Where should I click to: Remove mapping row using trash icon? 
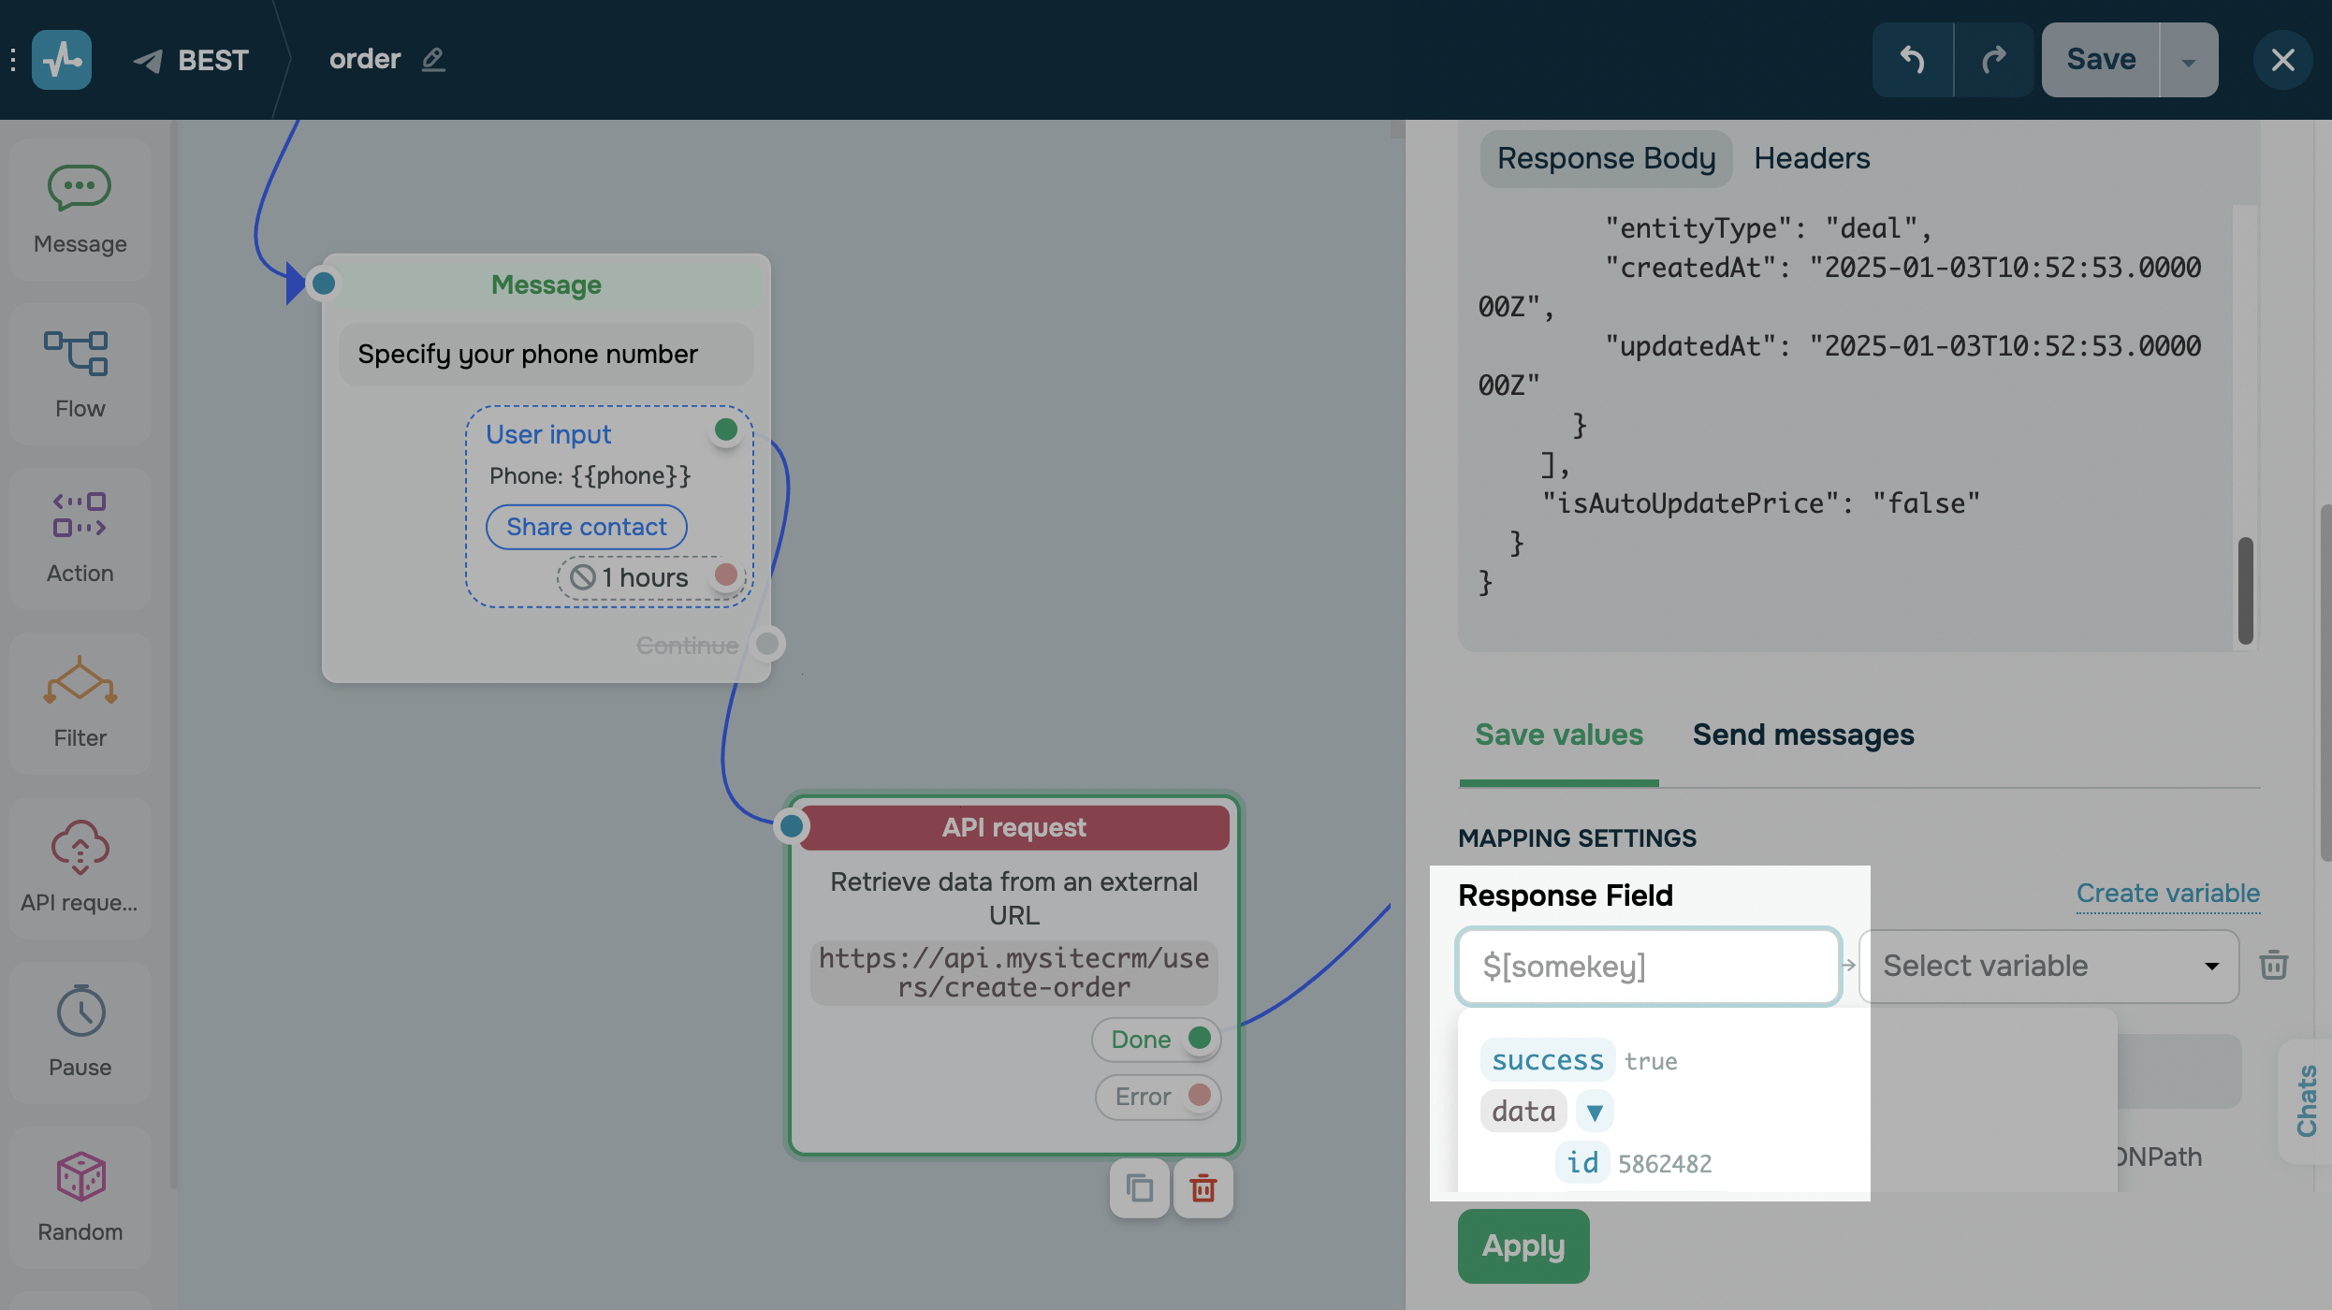tap(2273, 965)
